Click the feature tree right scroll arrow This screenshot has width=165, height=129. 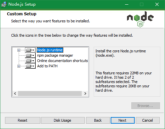85,94
